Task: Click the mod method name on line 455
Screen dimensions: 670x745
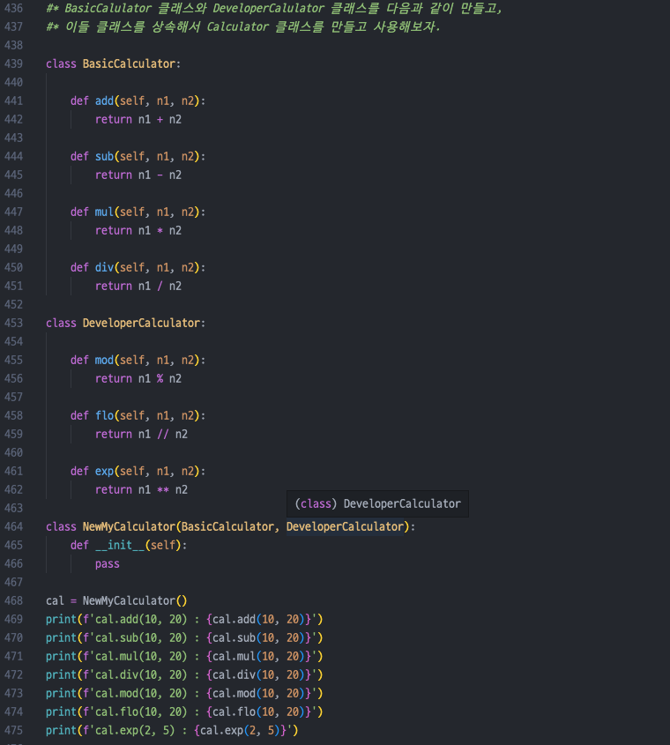Action: click(x=104, y=360)
